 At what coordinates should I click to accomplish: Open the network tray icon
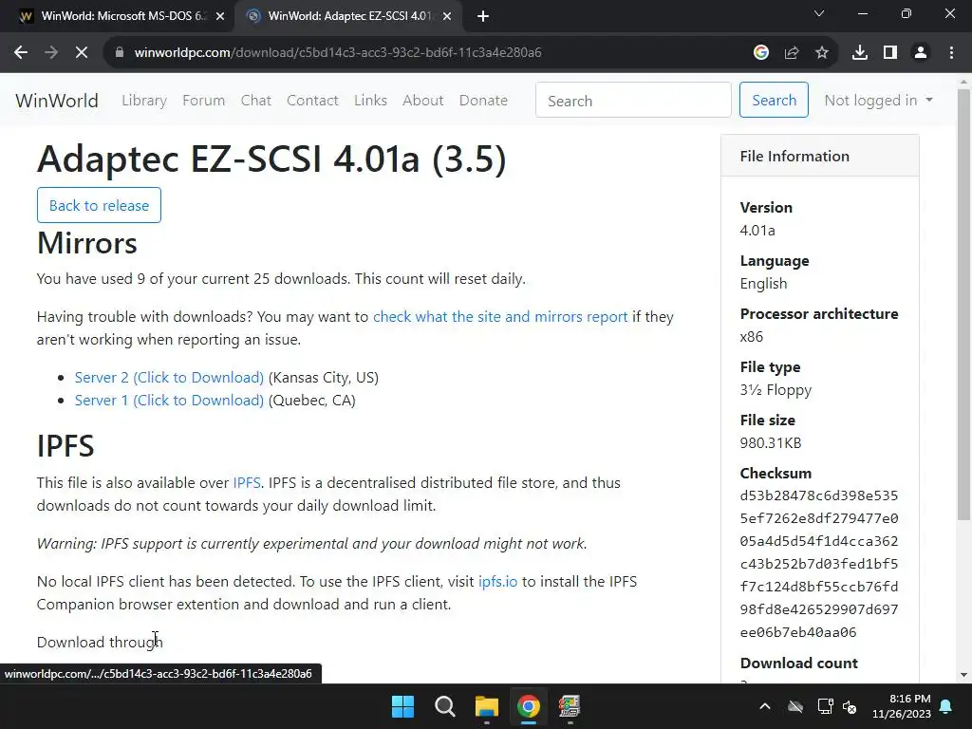(825, 706)
